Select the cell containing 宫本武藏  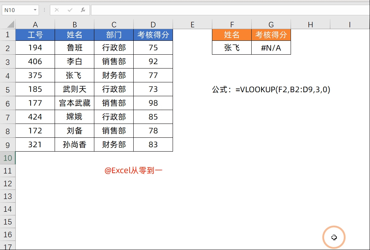(x=74, y=103)
